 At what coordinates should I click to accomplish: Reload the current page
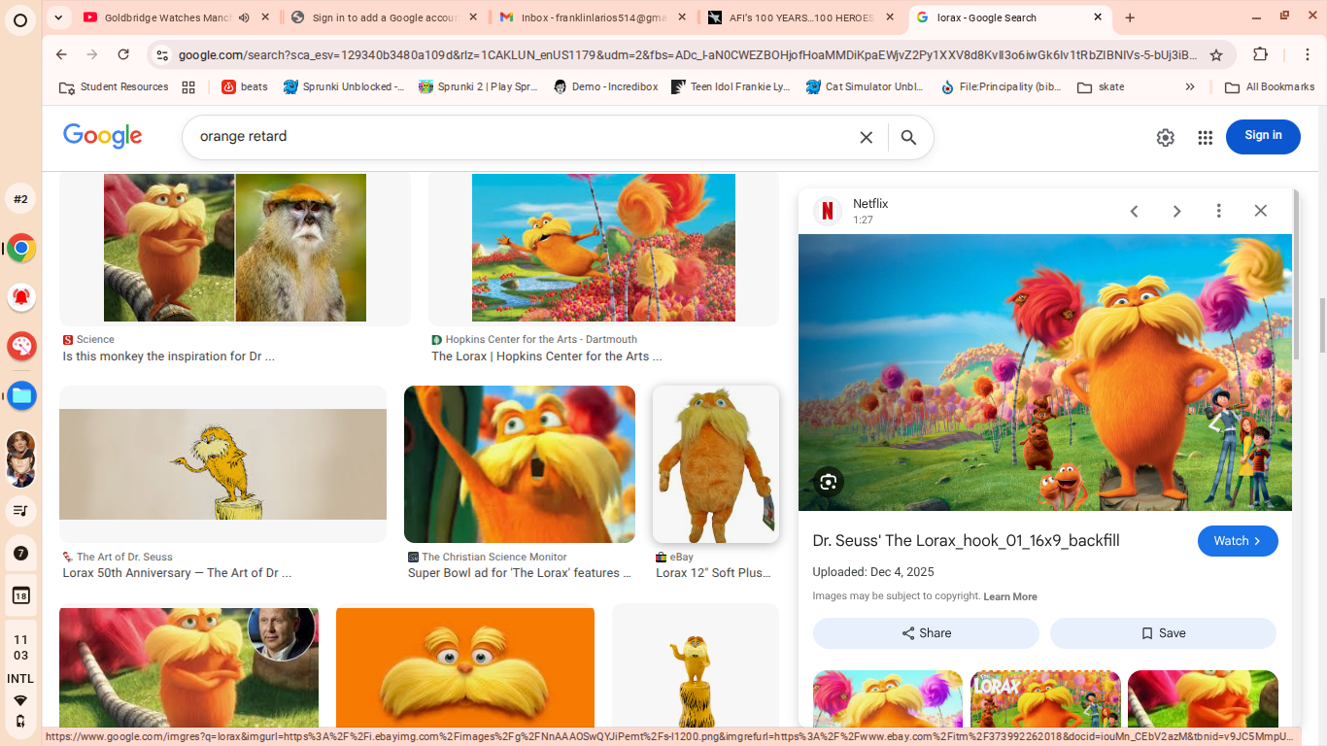click(123, 54)
